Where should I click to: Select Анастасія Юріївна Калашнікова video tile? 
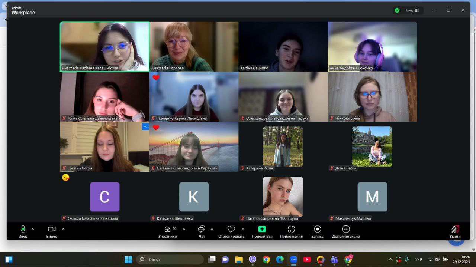pyautogui.click(x=105, y=46)
